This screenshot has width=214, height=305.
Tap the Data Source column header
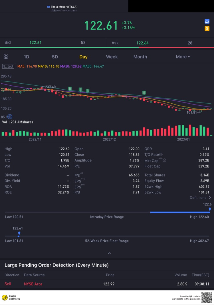pyautogui.click(x=34, y=275)
